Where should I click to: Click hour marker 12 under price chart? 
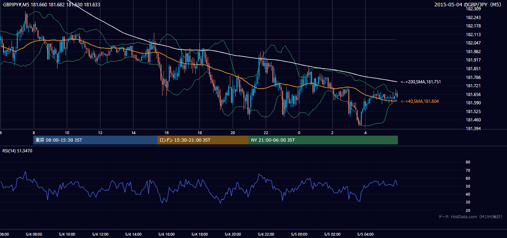pyautogui.click(x=100, y=132)
